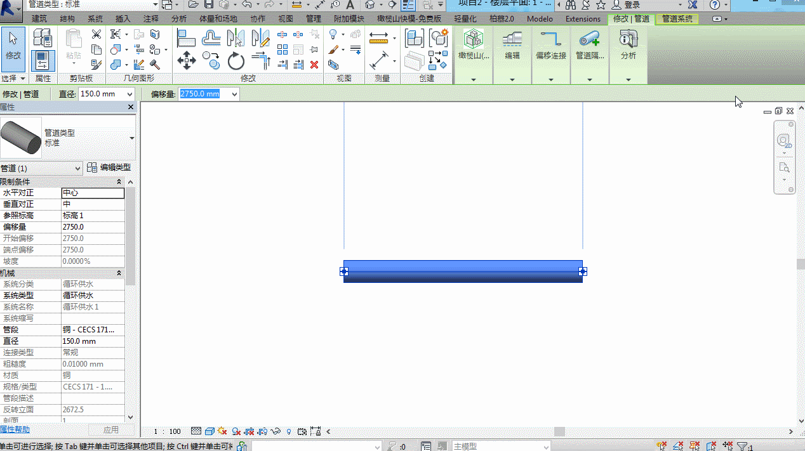The width and height of the screenshot is (805, 451).
Task: Select the Move tool in Modify panel
Action: 186,61
